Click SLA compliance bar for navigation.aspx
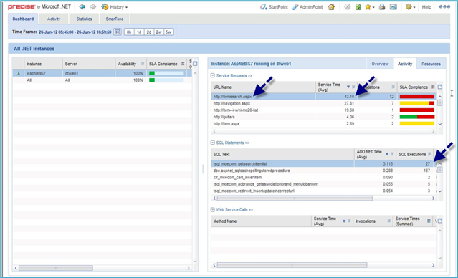The image size is (458, 278). click(417, 103)
